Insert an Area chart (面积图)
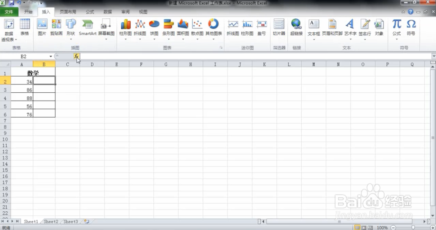436x230 pixels. (x=183, y=29)
